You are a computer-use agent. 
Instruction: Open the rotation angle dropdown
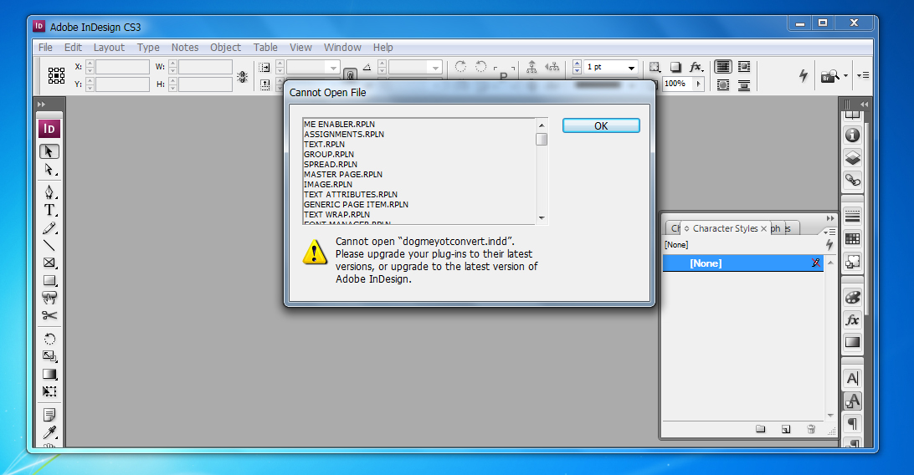pyautogui.click(x=435, y=68)
